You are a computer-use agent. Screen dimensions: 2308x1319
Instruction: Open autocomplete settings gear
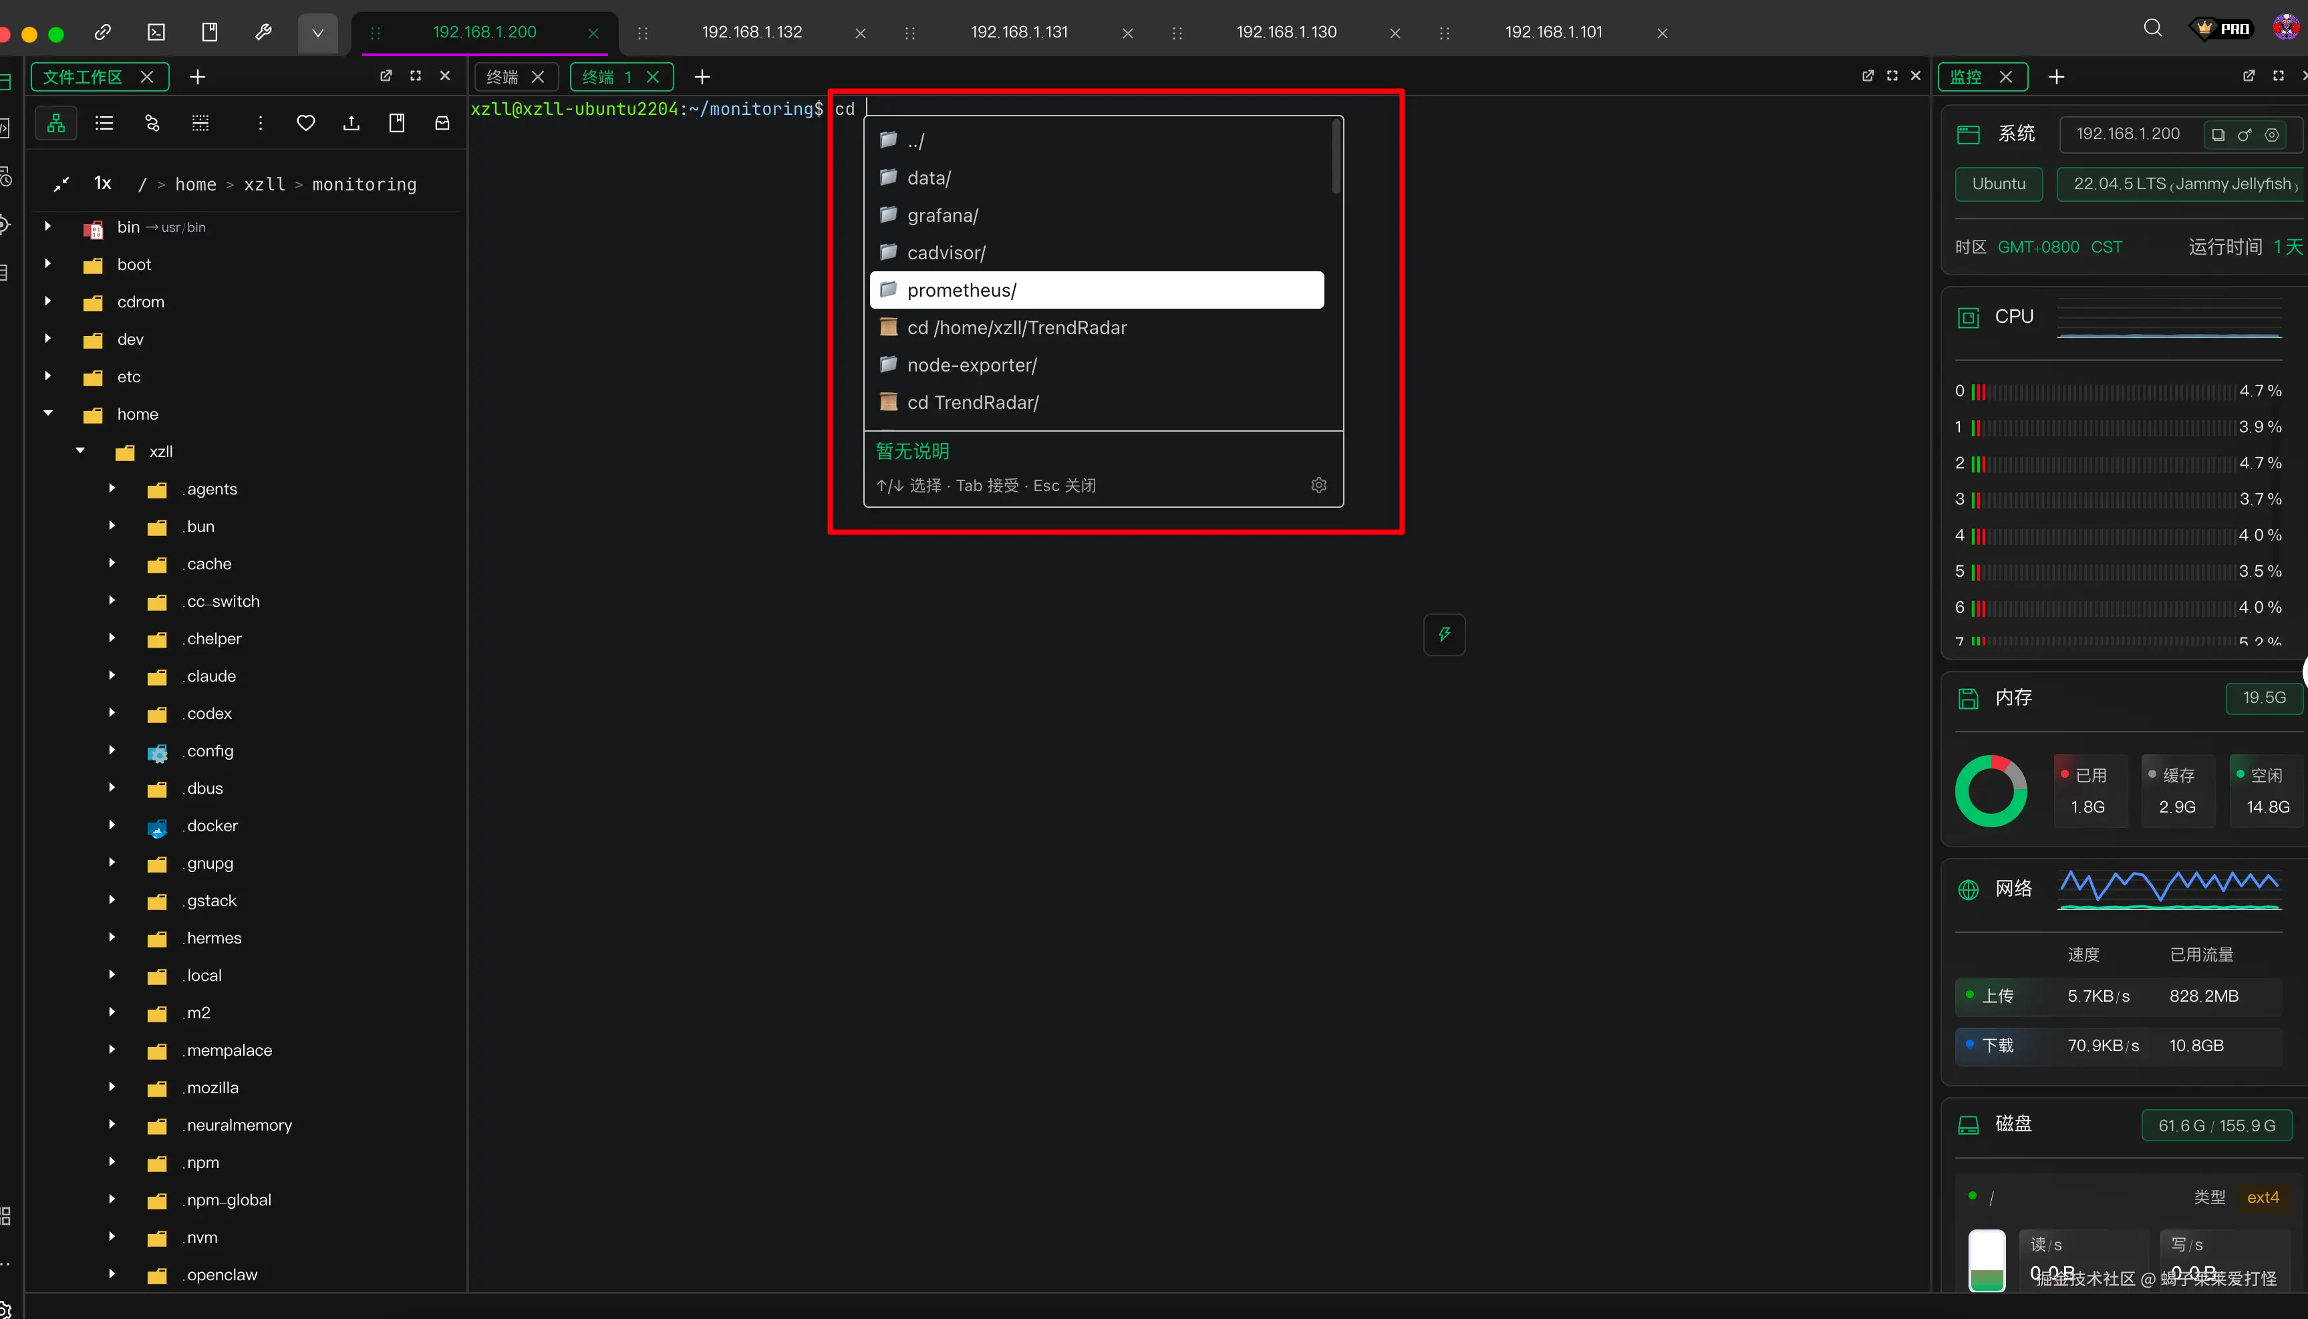pos(1319,484)
